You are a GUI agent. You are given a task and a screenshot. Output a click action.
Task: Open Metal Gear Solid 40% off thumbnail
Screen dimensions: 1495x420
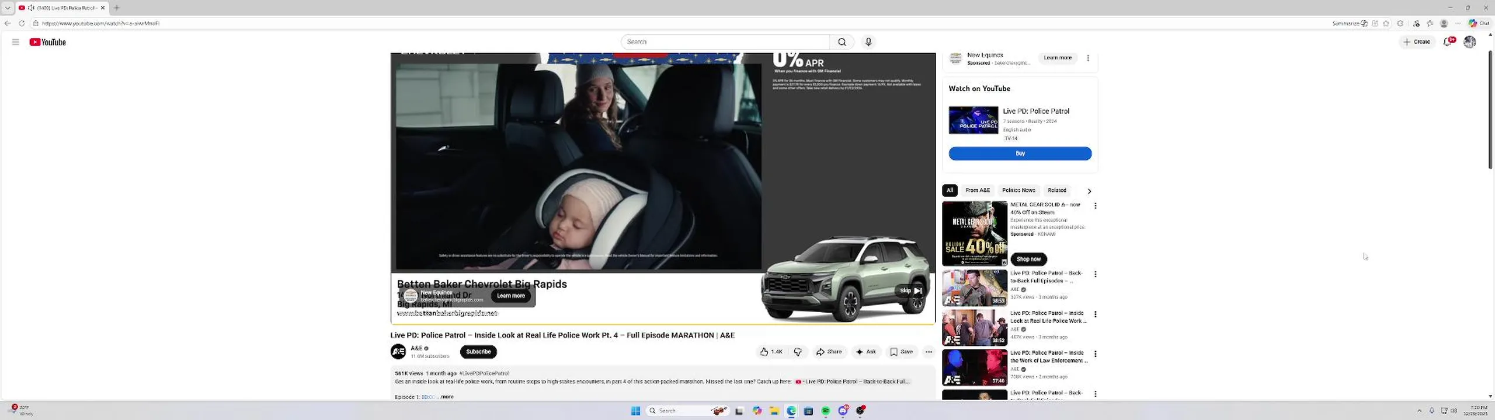(975, 233)
